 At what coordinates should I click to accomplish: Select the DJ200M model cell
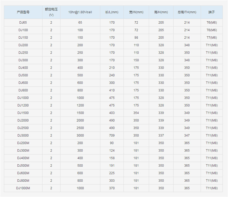coord(23,143)
